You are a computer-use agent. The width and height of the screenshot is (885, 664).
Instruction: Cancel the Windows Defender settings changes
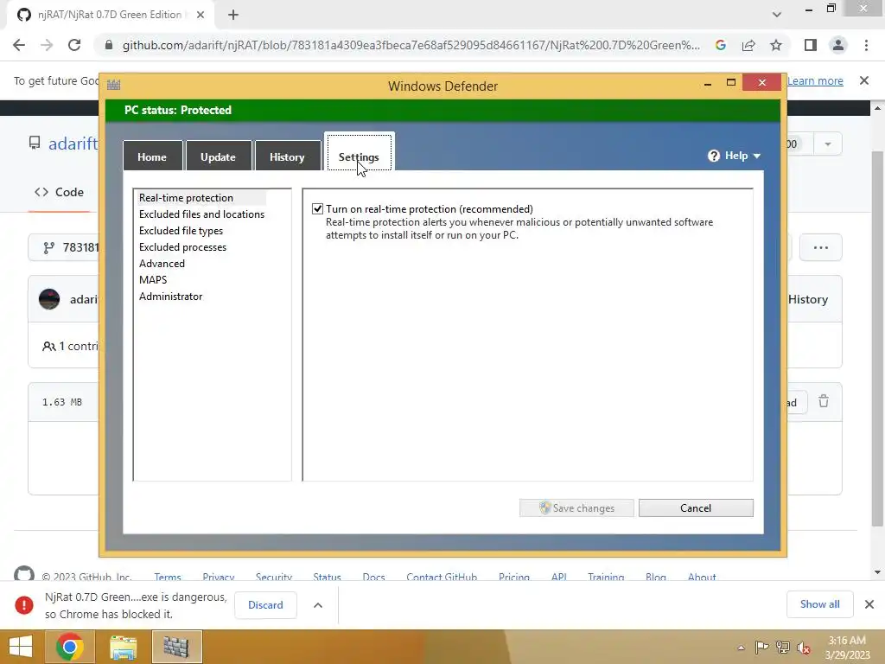[696, 508]
